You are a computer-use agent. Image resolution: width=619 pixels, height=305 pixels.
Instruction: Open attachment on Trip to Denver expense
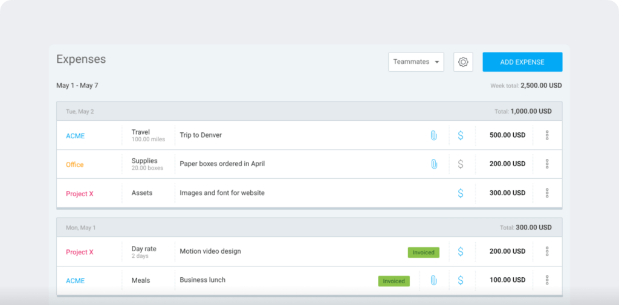pyautogui.click(x=433, y=135)
